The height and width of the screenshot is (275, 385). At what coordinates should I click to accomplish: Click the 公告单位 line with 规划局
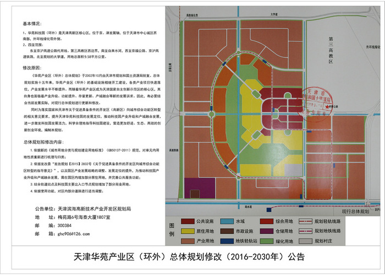[x=83, y=209]
